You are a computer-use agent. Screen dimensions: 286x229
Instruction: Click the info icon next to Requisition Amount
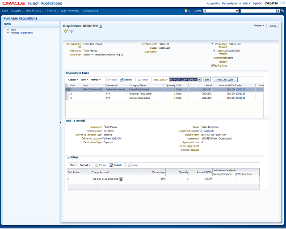coord(212,44)
